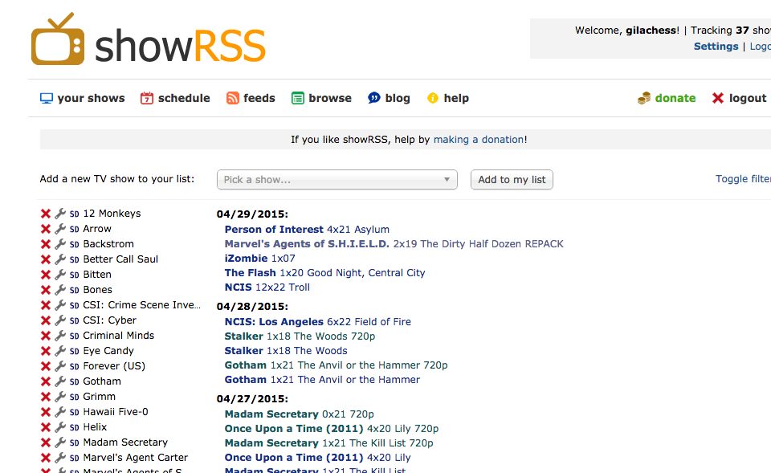
Task: Open the Settings link in welcome box
Action: pyautogui.click(x=716, y=47)
